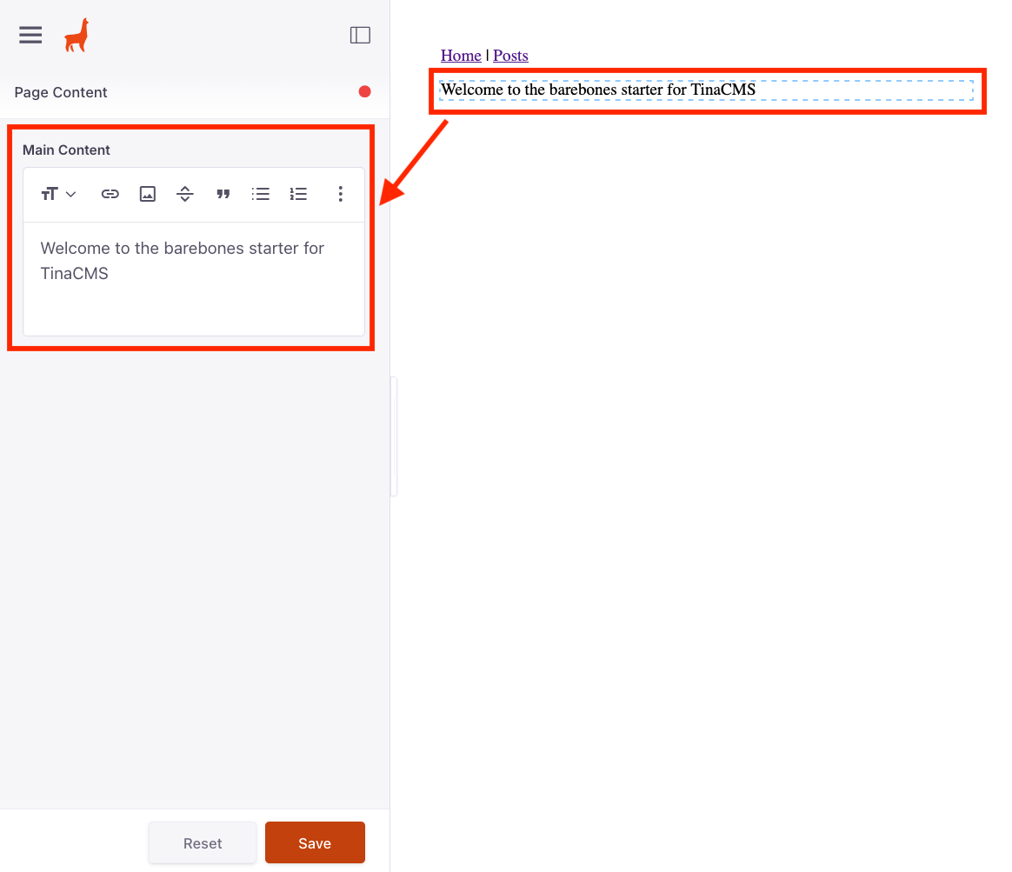The height and width of the screenshot is (872, 1012).
Task: Go to the Home link in preview
Action: pos(461,56)
